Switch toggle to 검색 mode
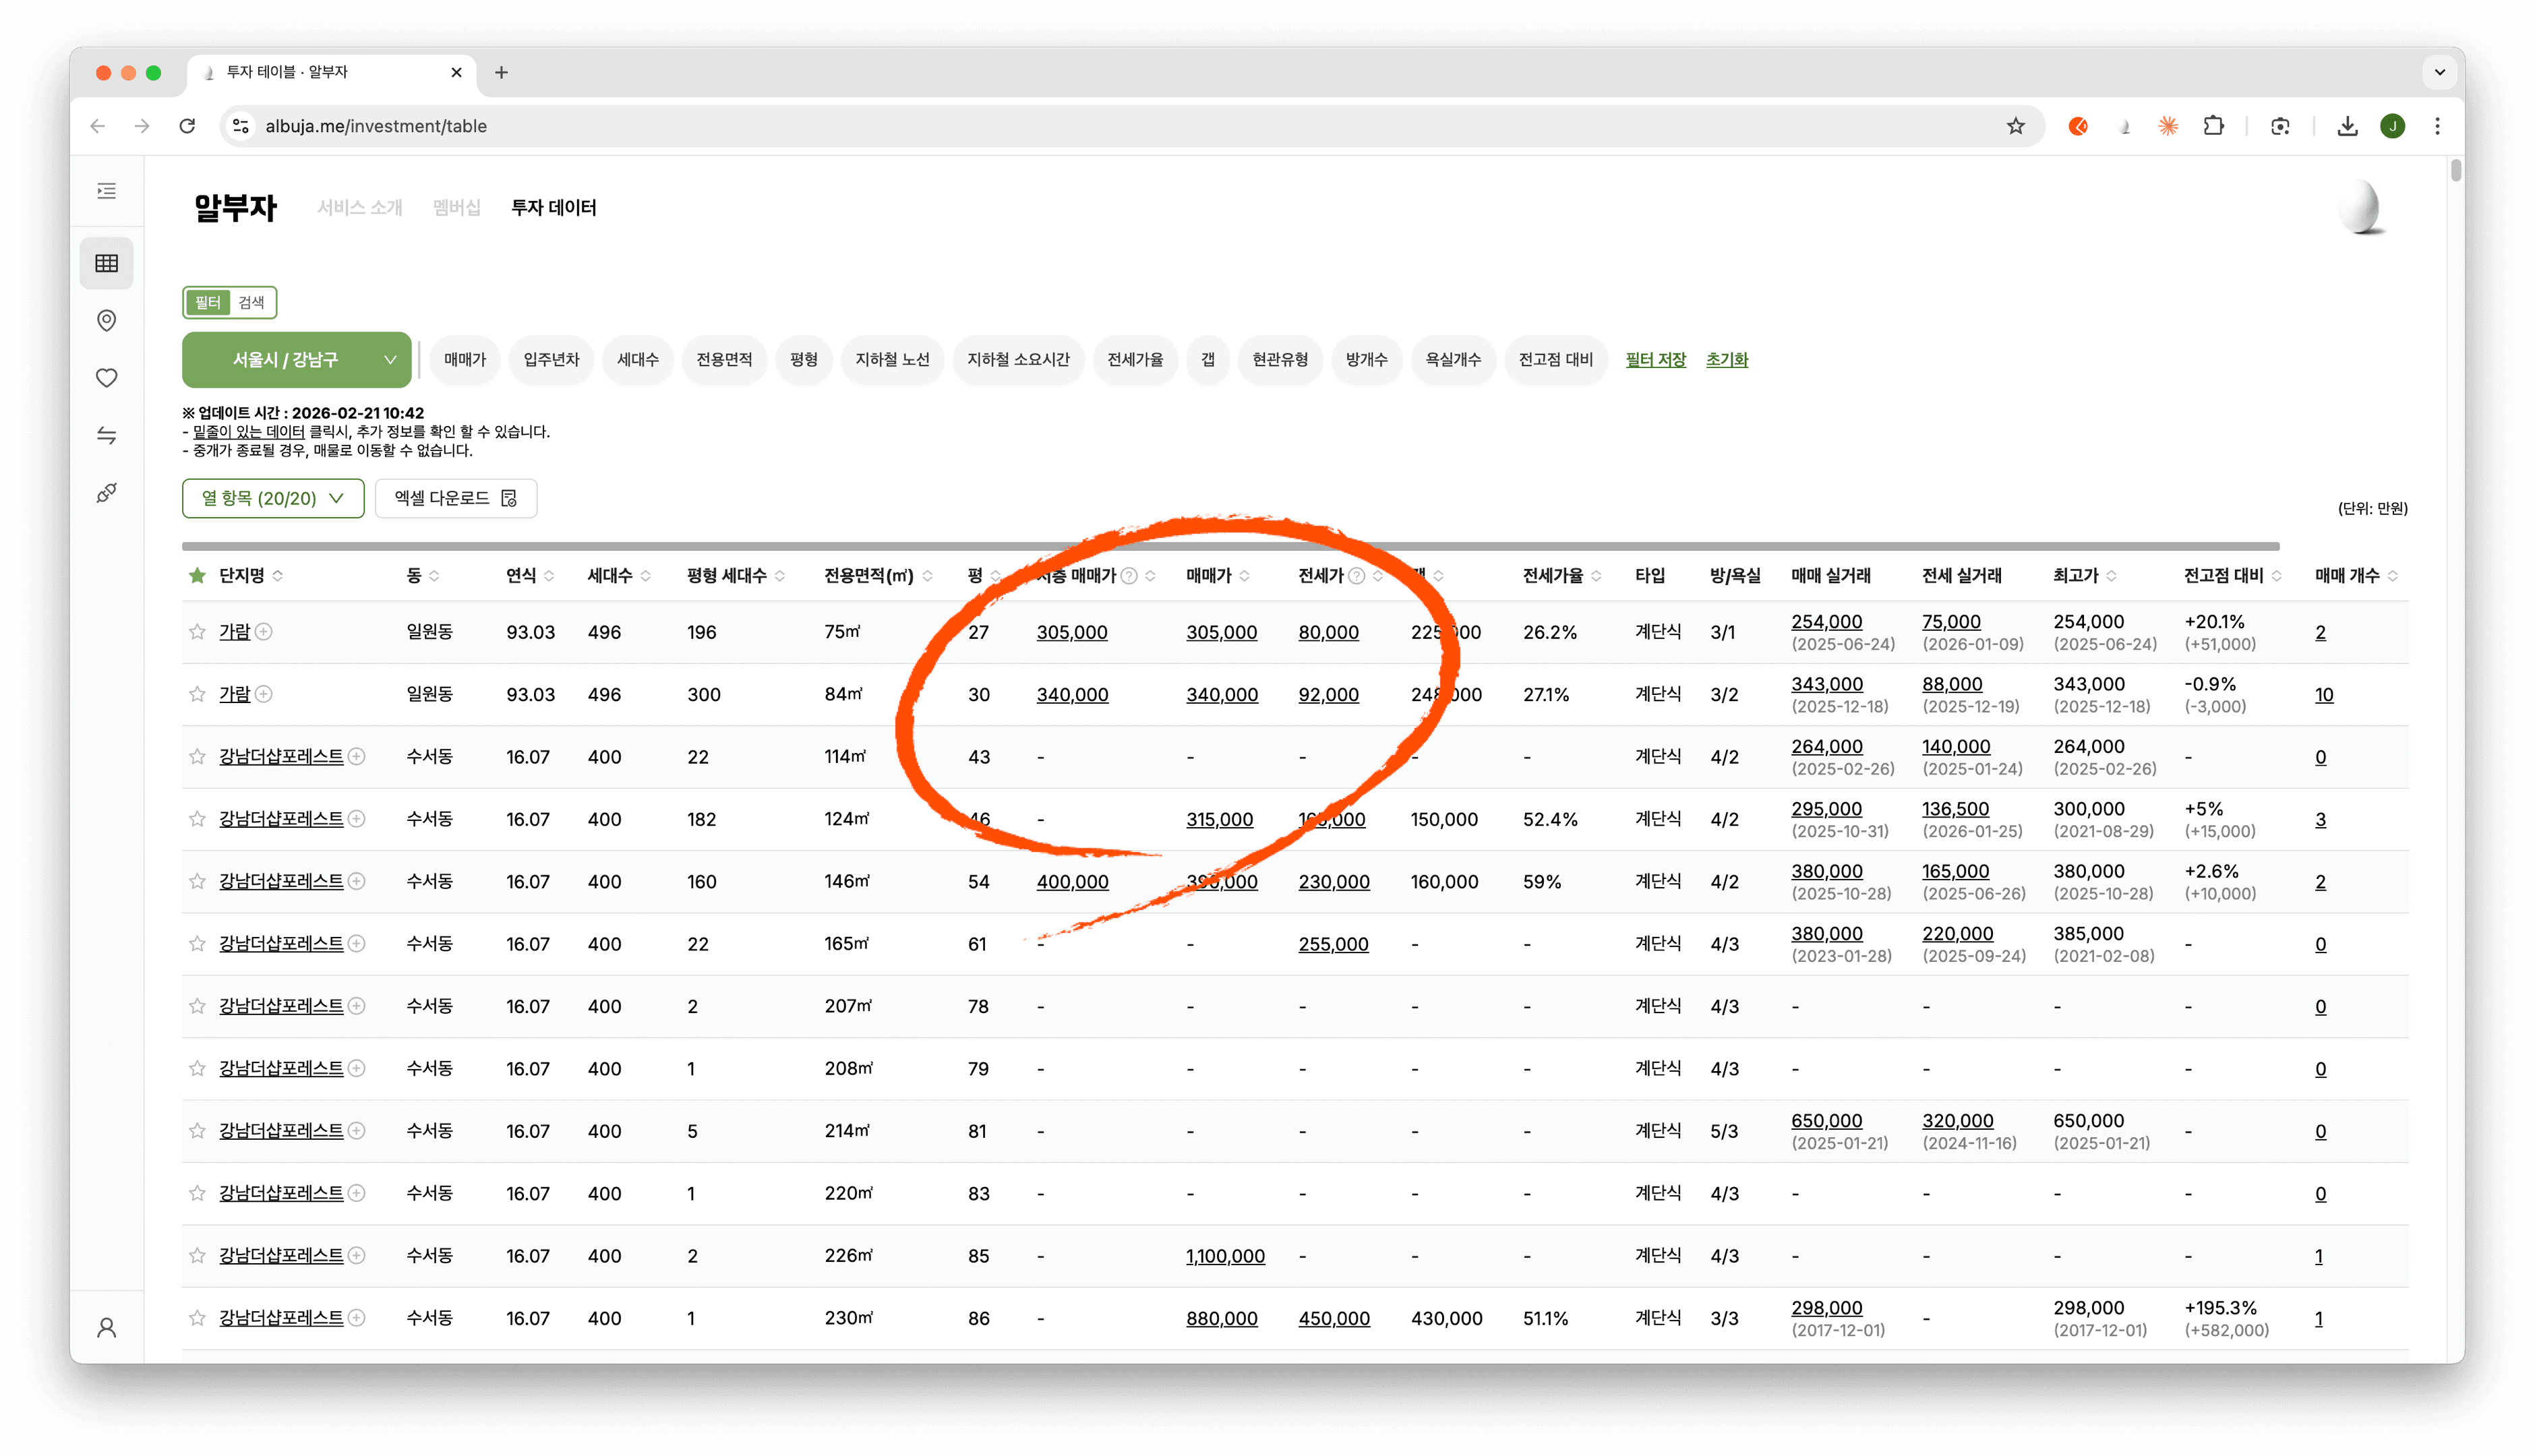 click(251, 302)
